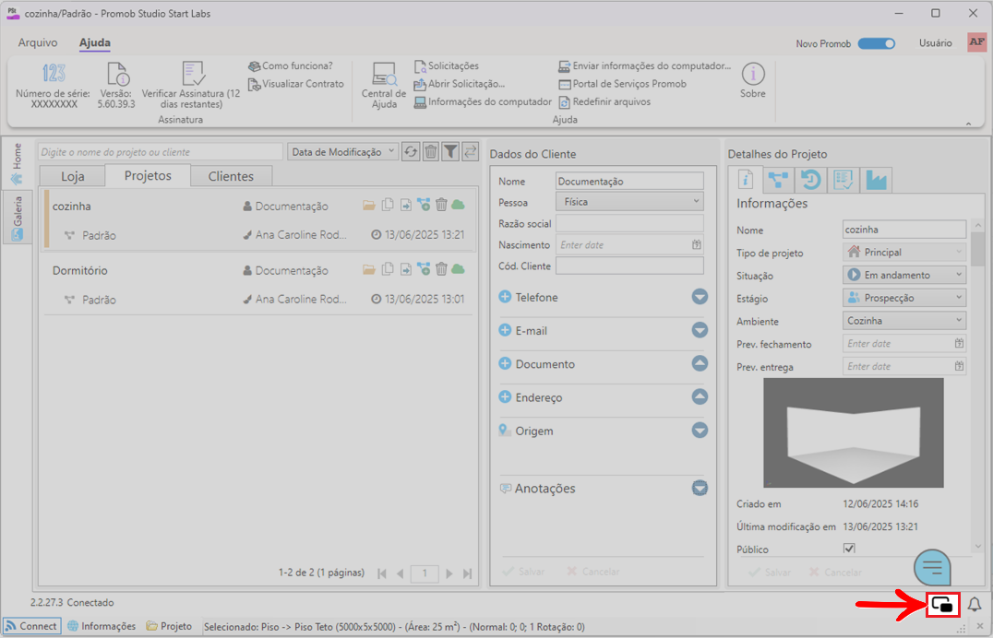This screenshot has width=993, height=638.
Task: Add a new Telefone entry
Action: point(505,297)
